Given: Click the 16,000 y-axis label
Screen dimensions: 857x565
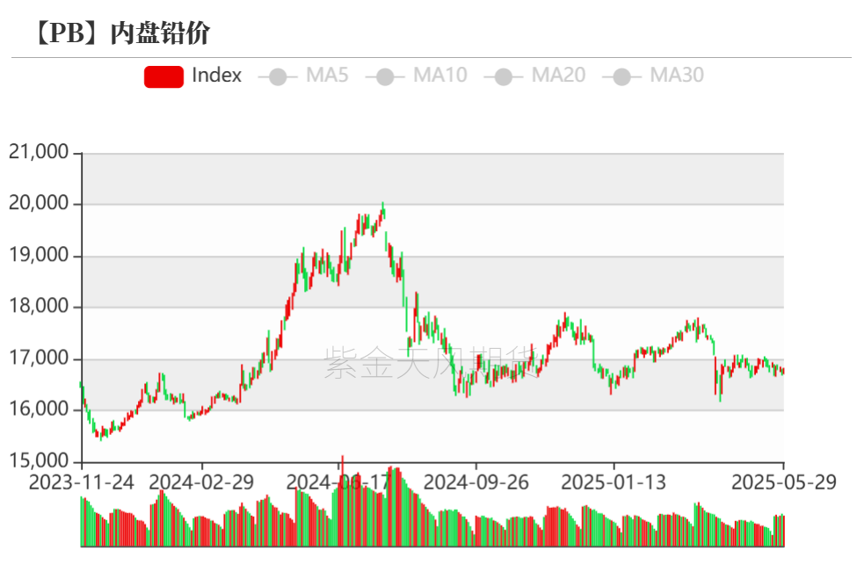Looking at the screenshot, I should tap(39, 409).
